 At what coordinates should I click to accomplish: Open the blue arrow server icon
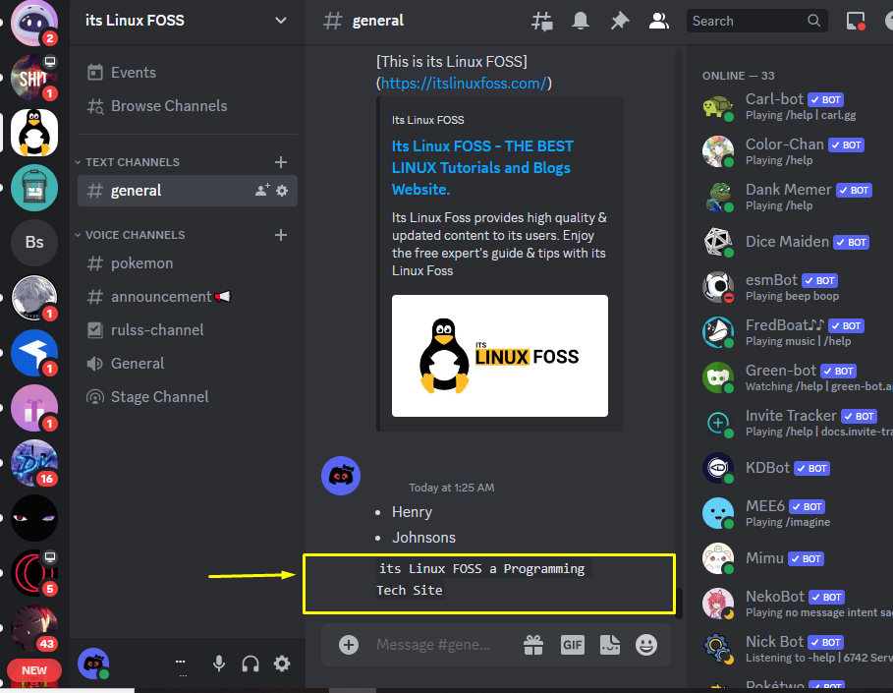point(34,353)
